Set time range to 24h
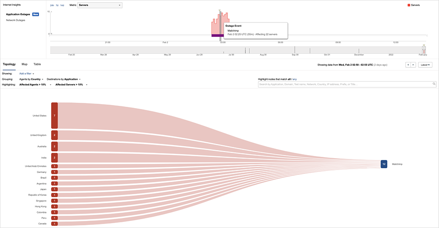Image resolution: width=439 pixels, height=228 pixels. [52, 5]
